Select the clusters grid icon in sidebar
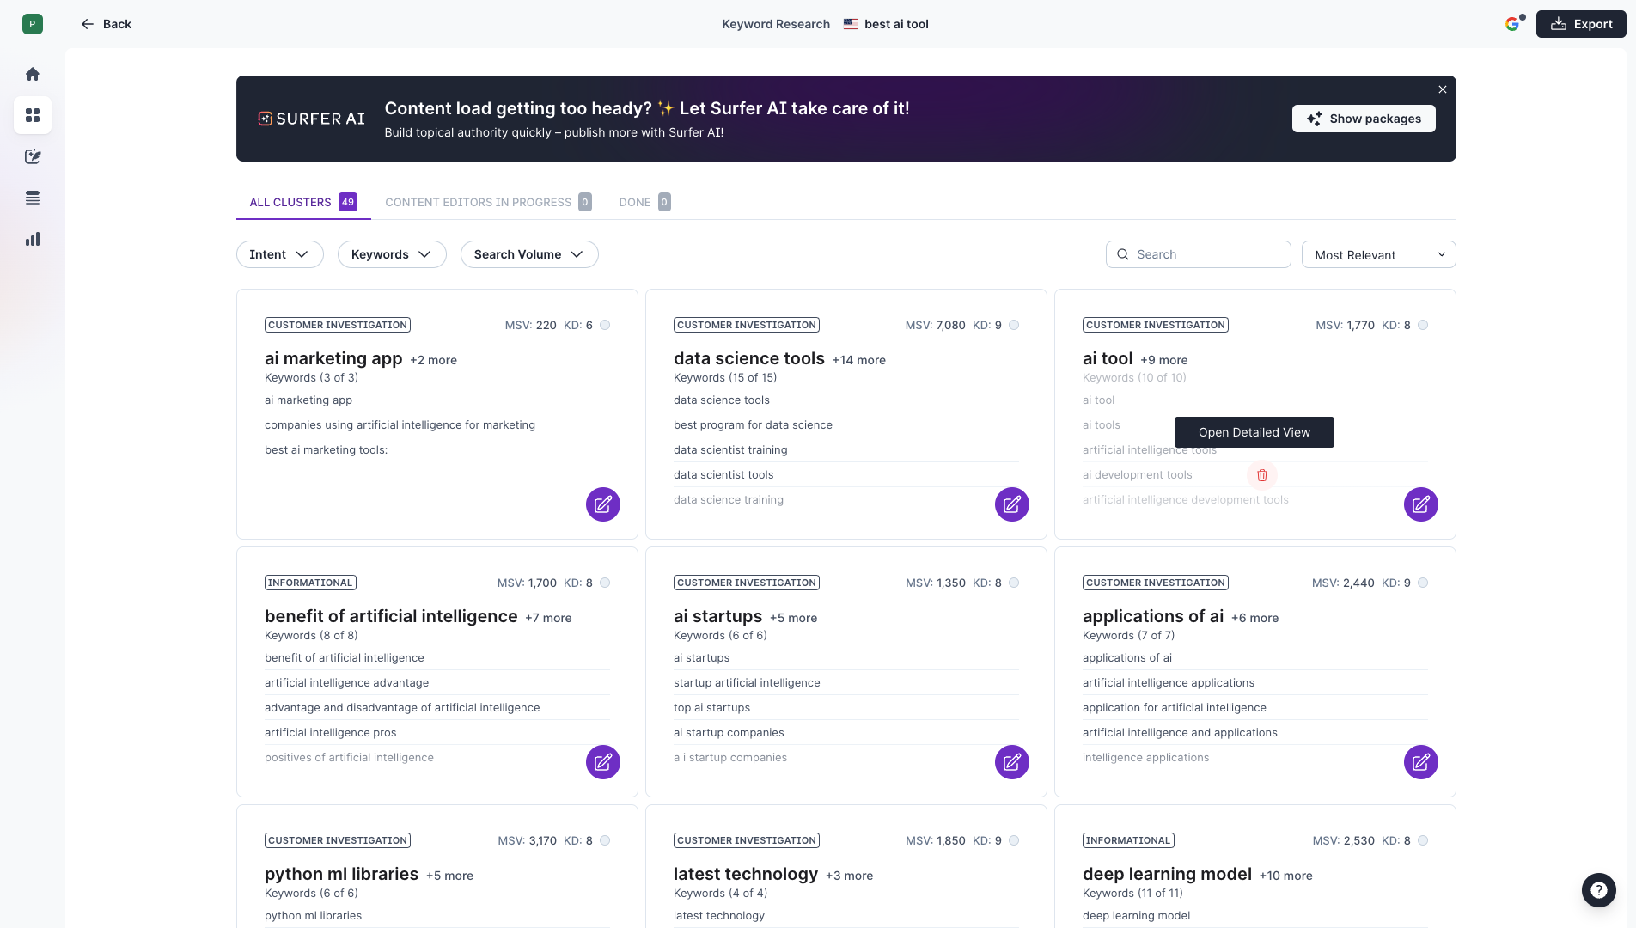This screenshot has width=1636, height=928. click(33, 115)
